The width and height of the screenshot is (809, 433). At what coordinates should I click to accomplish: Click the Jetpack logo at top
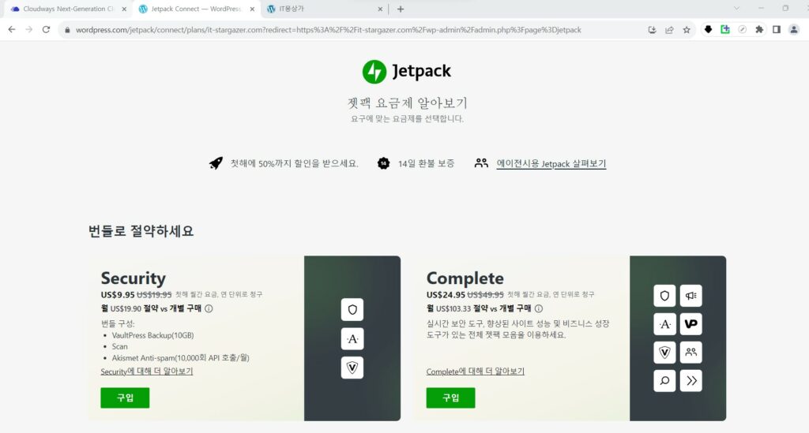point(407,72)
